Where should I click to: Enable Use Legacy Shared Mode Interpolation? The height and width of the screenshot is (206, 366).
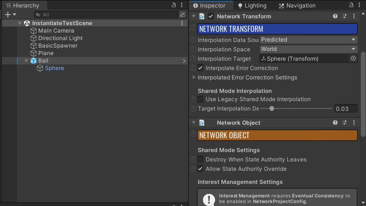tap(200, 99)
